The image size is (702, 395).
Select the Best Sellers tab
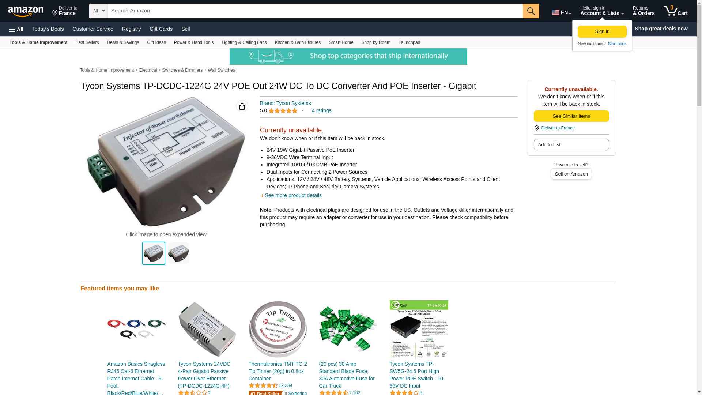pos(87,42)
